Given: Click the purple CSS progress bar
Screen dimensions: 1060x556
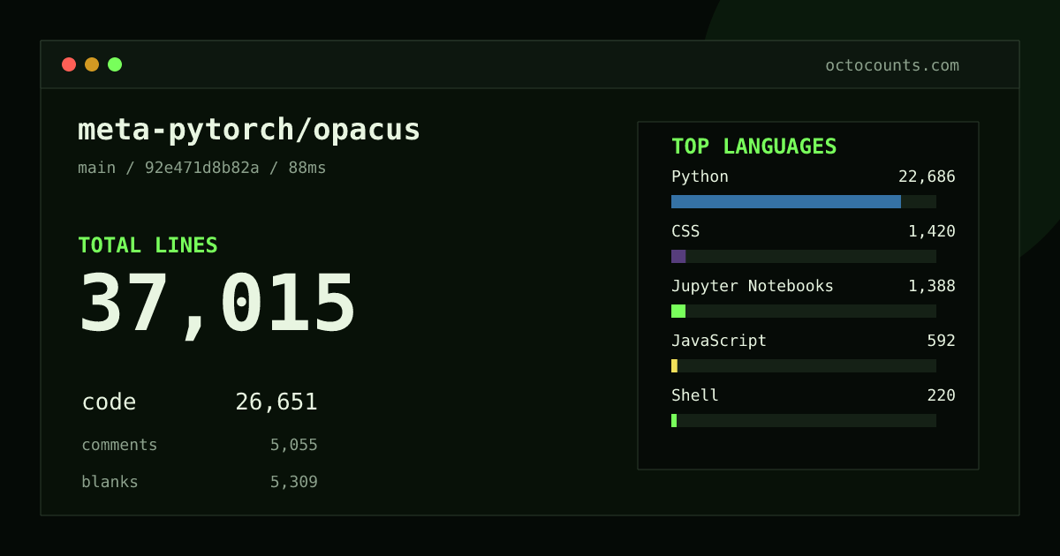Looking at the screenshot, I should point(678,256).
